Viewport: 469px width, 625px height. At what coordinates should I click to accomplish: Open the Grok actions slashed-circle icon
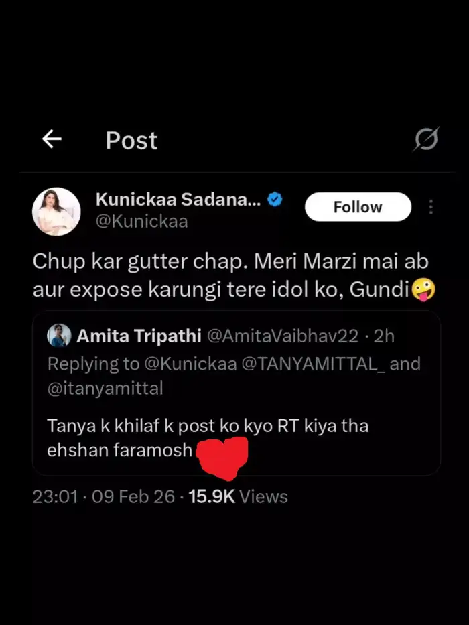point(426,139)
